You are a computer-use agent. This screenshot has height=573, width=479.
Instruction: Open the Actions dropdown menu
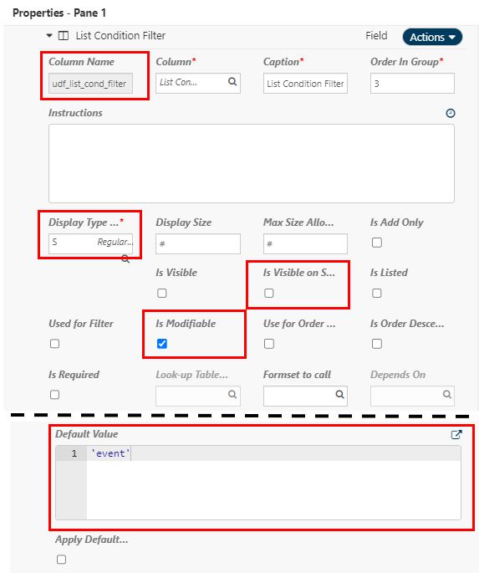[432, 37]
